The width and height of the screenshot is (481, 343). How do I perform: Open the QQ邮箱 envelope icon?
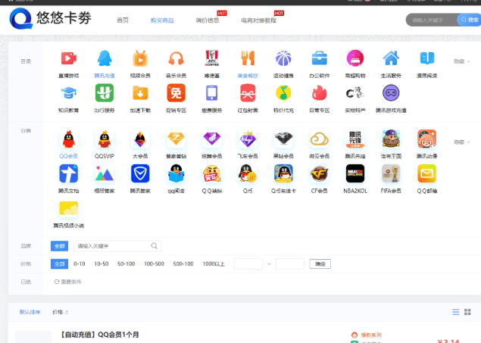[426, 175]
